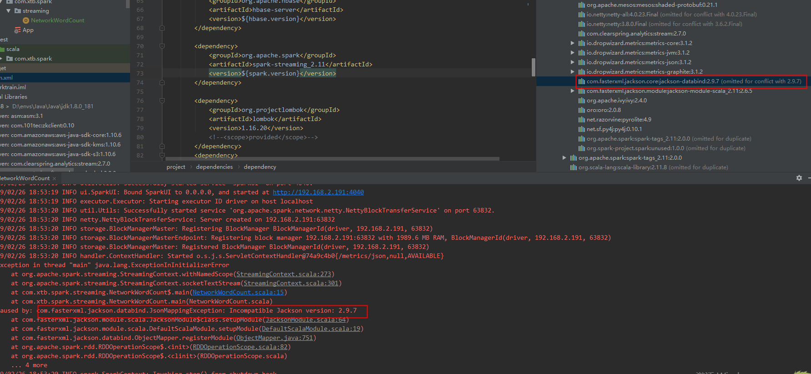Open JacksonModule.scala:64 stack trace link

click(305, 320)
